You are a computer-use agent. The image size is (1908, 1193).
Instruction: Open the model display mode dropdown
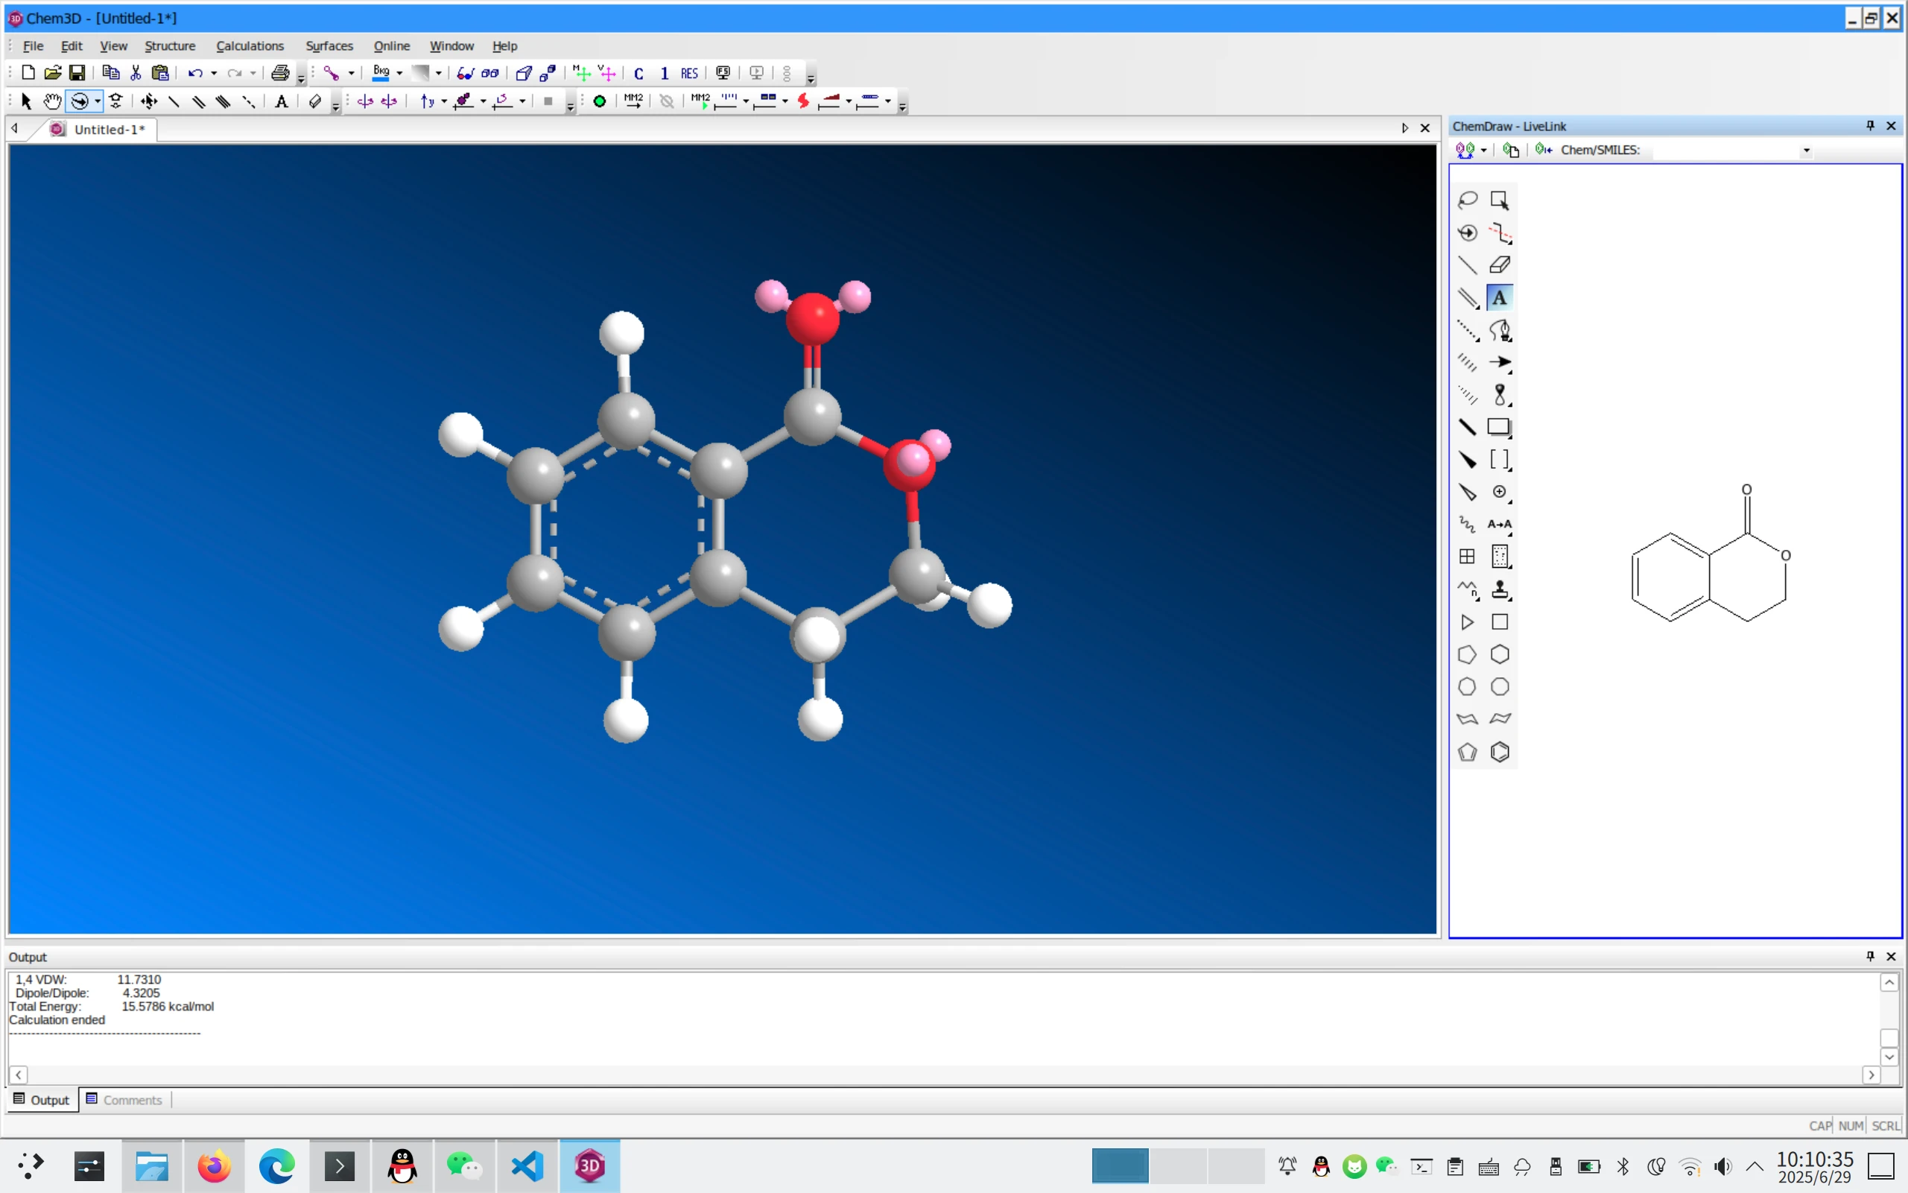(x=351, y=73)
